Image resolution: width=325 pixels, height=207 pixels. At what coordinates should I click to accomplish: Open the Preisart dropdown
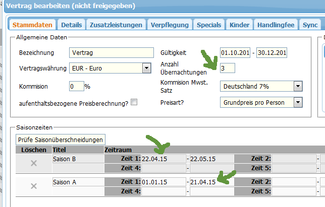click(x=298, y=103)
